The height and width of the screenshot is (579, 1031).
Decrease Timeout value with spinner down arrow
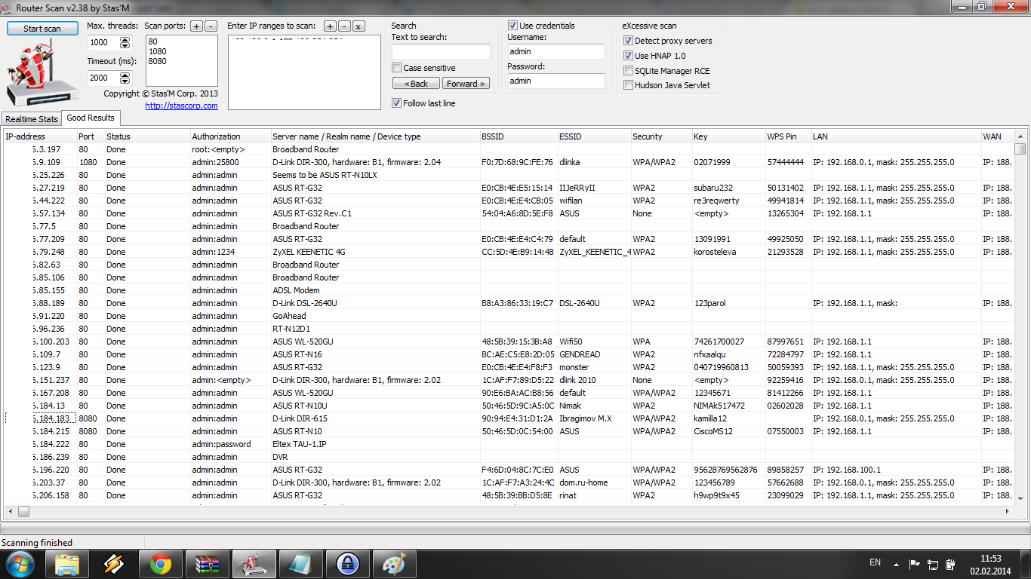tap(125, 81)
